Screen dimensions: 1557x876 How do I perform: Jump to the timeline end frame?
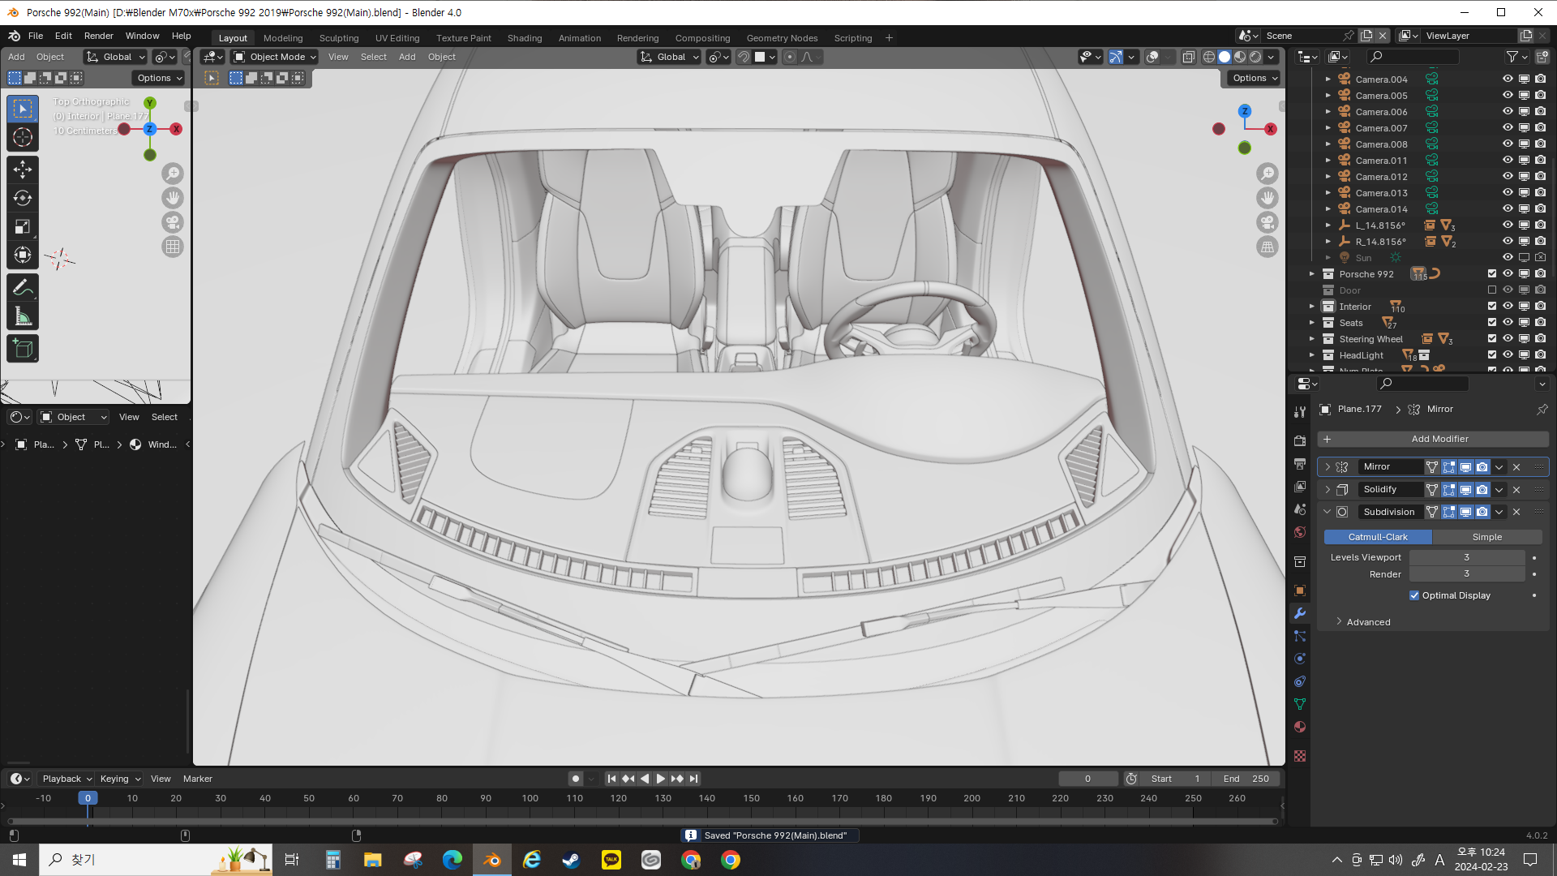693,779
